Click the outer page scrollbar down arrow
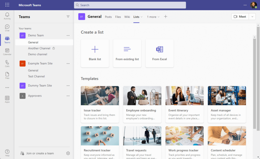The height and width of the screenshot is (159, 260). [x=258, y=157]
